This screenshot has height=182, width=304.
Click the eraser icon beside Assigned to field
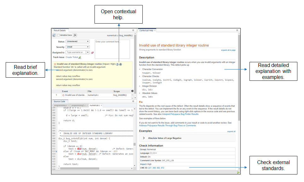[92, 52]
